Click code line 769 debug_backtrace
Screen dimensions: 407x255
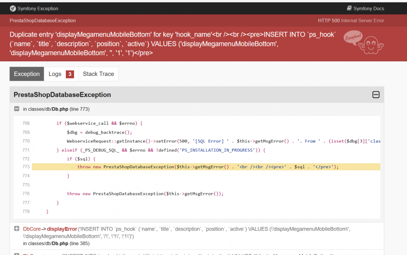point(99,132)
